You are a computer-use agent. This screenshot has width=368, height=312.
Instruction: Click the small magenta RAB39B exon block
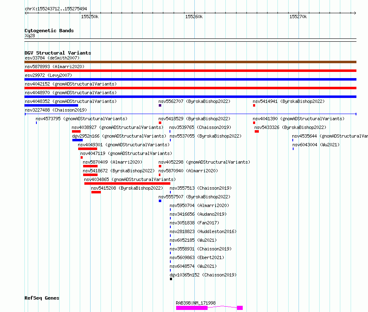coord(240,308)
